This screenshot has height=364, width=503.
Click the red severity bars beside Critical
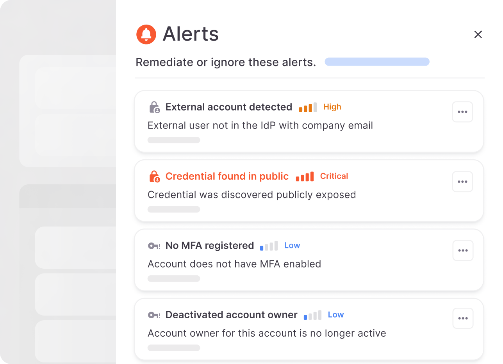305,177
